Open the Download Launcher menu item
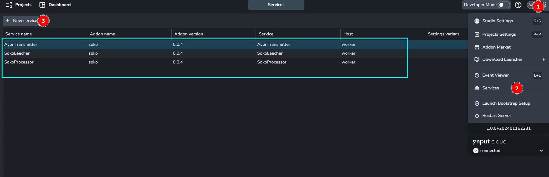This screenshot has width=549, height=177. coord(502,60)
